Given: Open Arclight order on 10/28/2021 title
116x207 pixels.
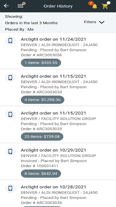Looking at the screenshot, I should coord(53,187).
